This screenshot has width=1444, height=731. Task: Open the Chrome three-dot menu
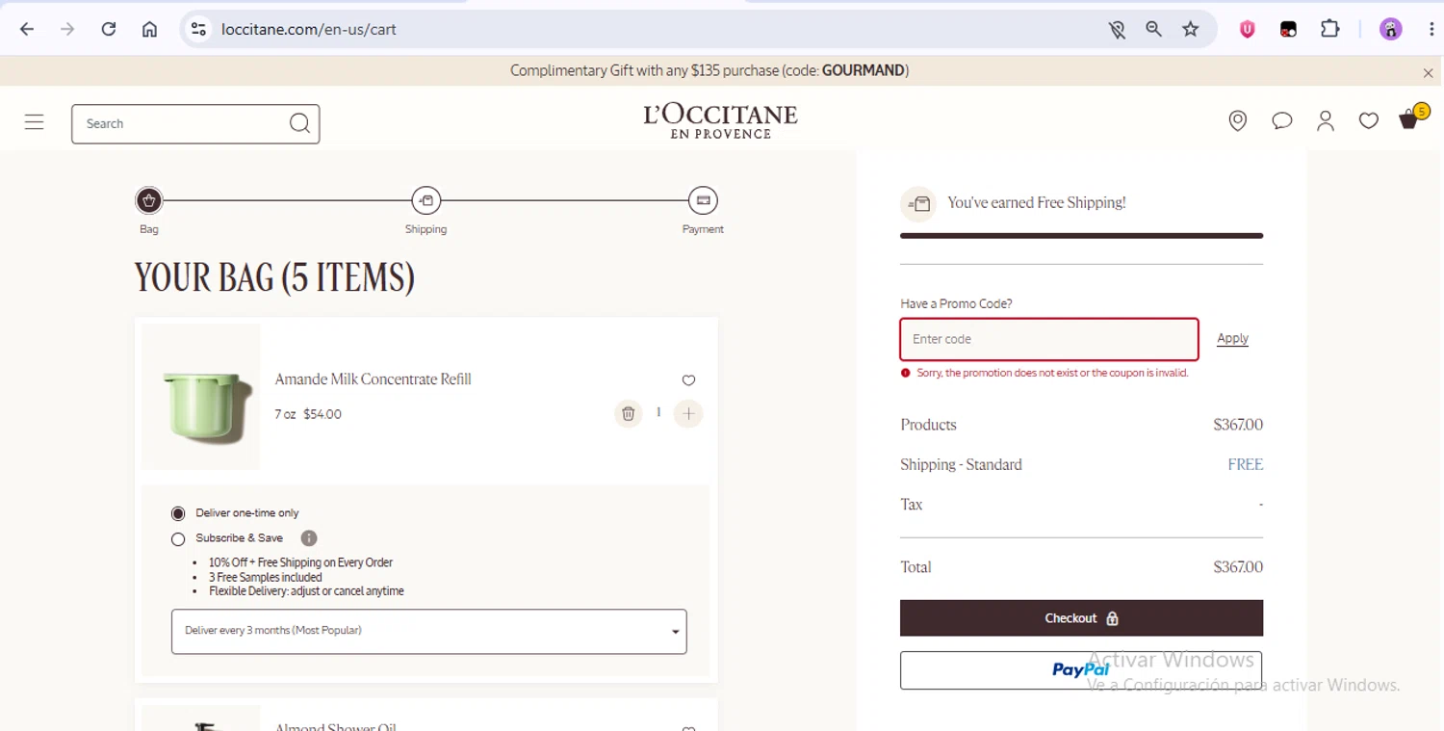click(x=1431, y=29)
